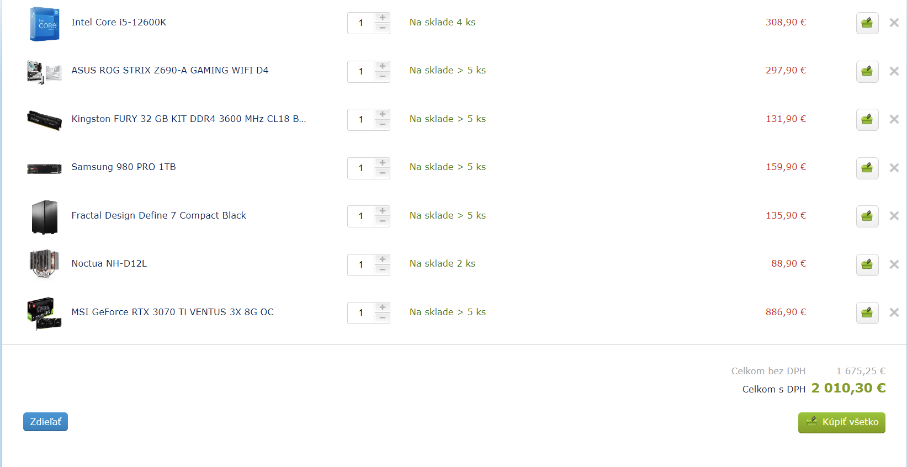Open the Samsung 980 PRO 1TB product link

coord(124,167)
